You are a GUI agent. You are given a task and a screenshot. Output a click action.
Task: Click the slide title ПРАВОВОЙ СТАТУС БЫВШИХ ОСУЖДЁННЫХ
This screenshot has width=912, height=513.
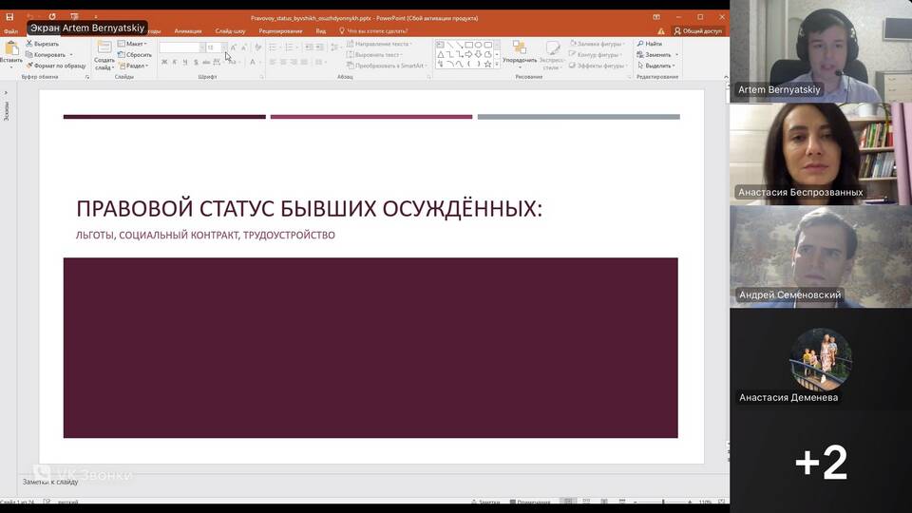tap(309, 208)
